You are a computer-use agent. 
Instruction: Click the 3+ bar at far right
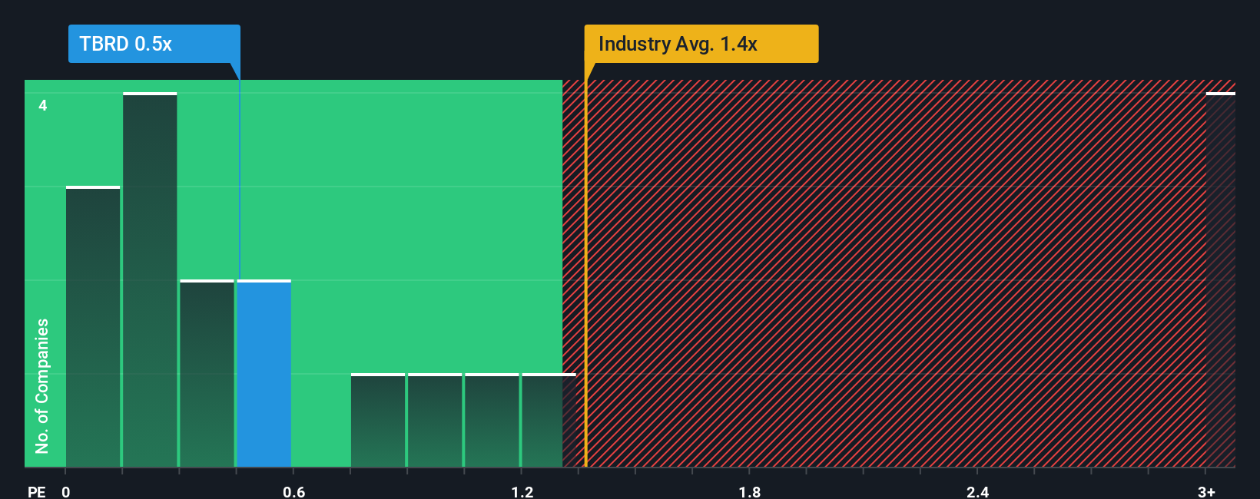(1221, 280)
